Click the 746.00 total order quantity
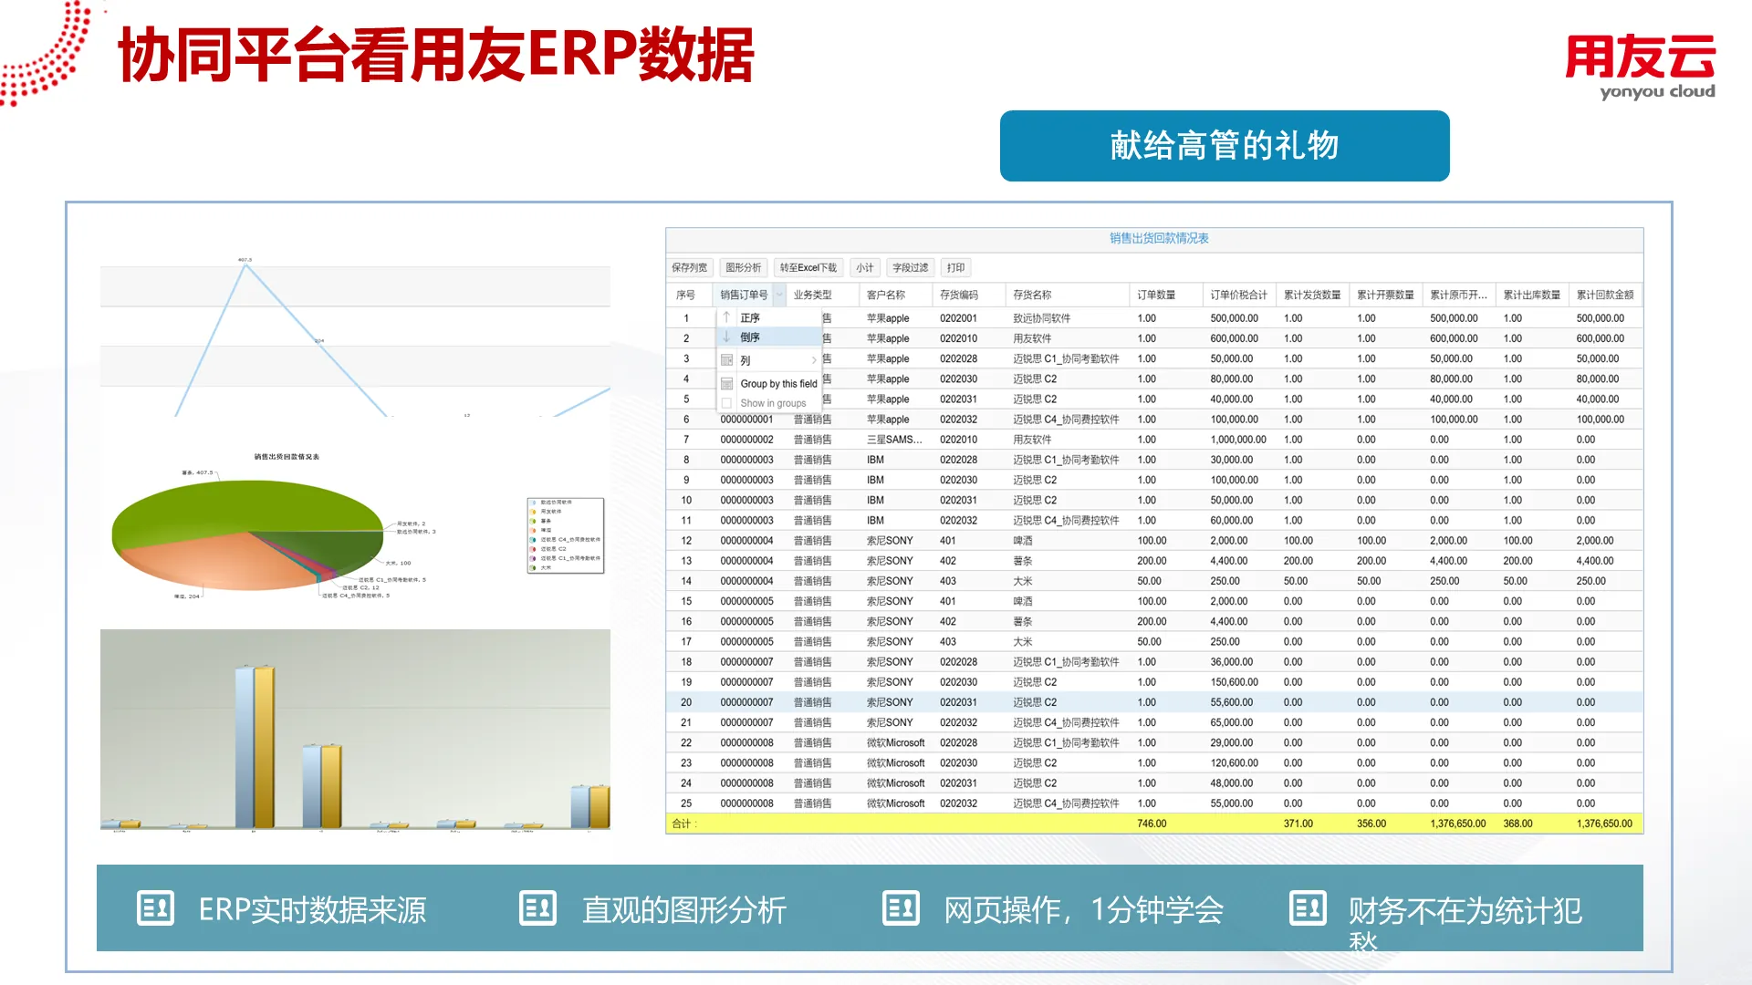The width and height of the screenshot is (1752, 985). 1152,824
